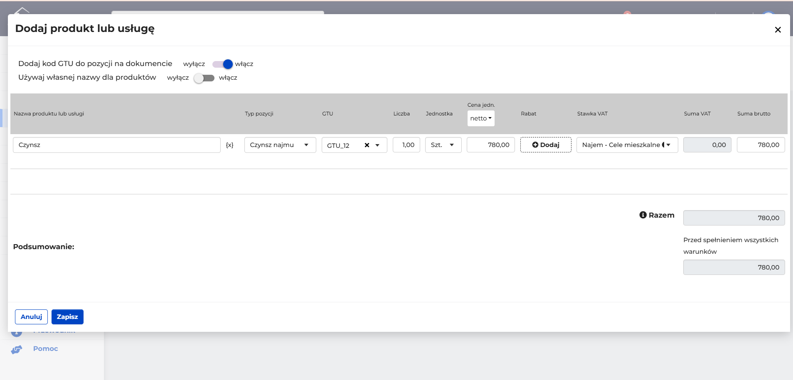
Task: Click the info icon next to Razem
Action: click(643, 215)
